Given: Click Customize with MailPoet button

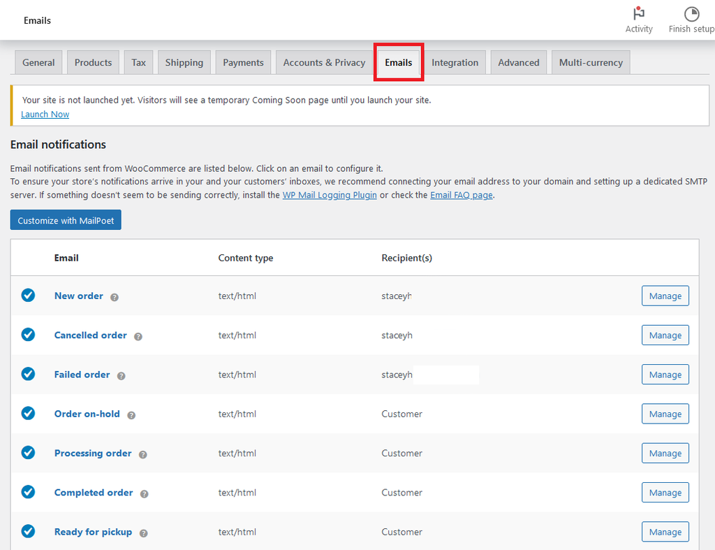Looking at the screenshot, I should coord(66,220).
